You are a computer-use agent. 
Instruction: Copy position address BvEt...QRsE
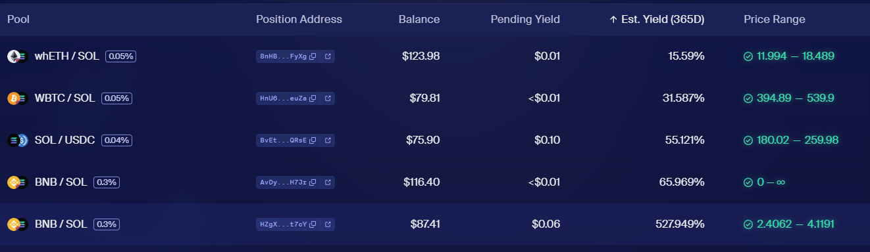click(x=313, y=140)
